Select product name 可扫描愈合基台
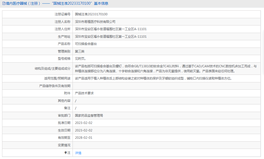The width and height of the screenshot is (264, 159). 86,44
